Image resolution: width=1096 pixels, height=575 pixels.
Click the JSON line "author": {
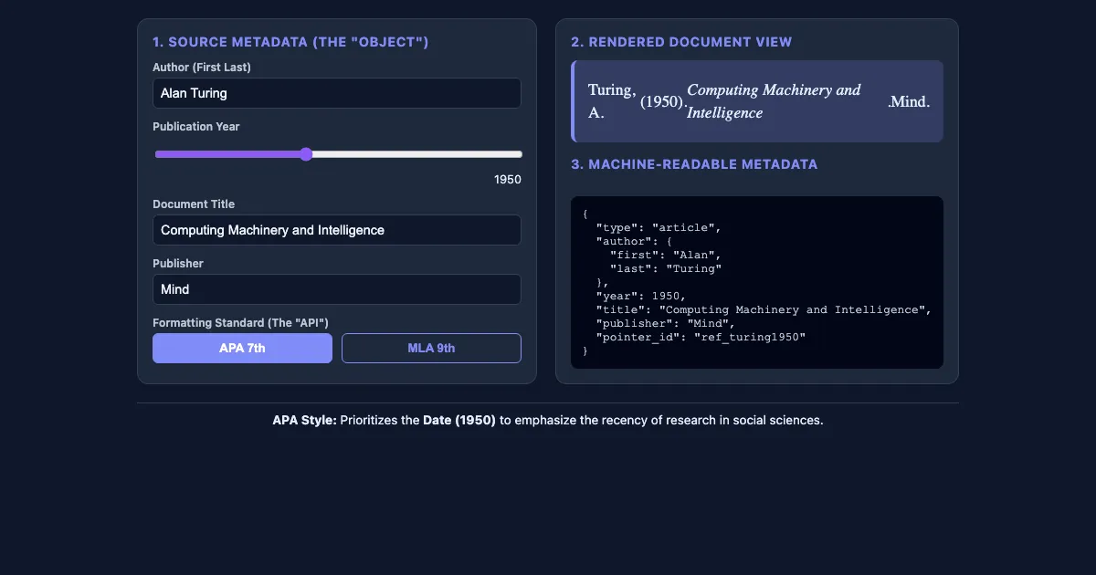coord(634,241)
